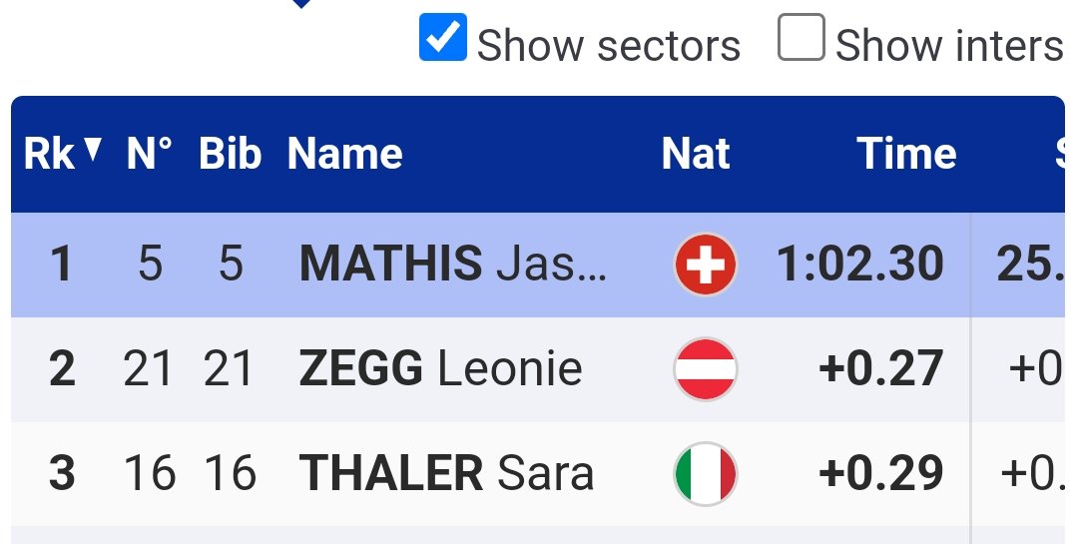
Task: Click the Show sectors label text
Action: point(609,46)
